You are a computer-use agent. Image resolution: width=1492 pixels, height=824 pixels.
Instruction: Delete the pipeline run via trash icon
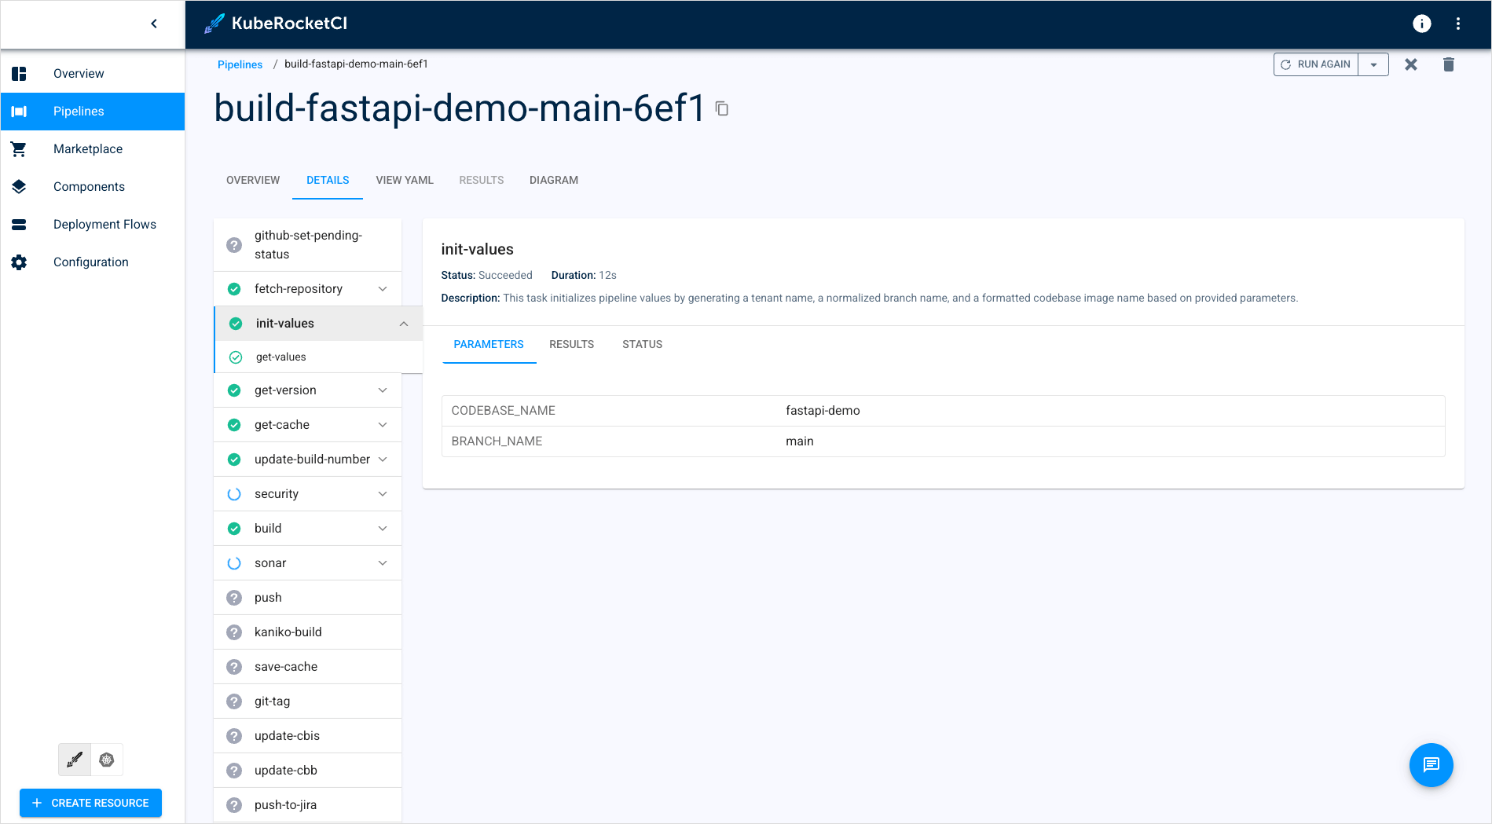(1449, 64)
